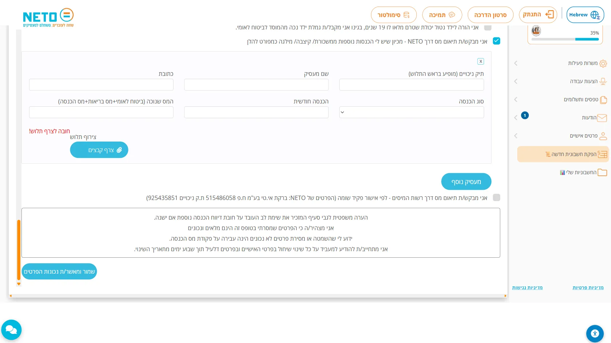Expand the הודעות menu chevron
Viewport: 611px width, 343px height.
coord(516,118)
